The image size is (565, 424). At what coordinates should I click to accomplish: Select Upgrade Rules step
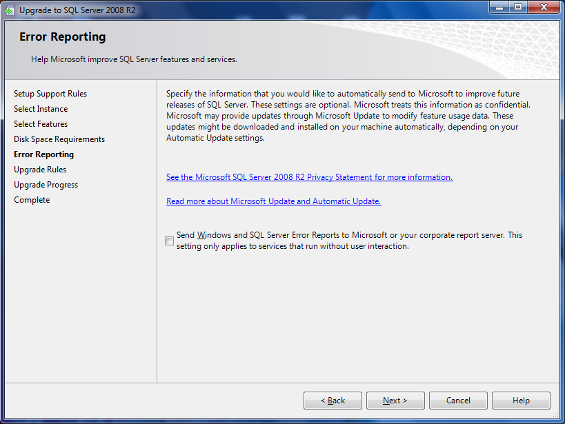40,170
